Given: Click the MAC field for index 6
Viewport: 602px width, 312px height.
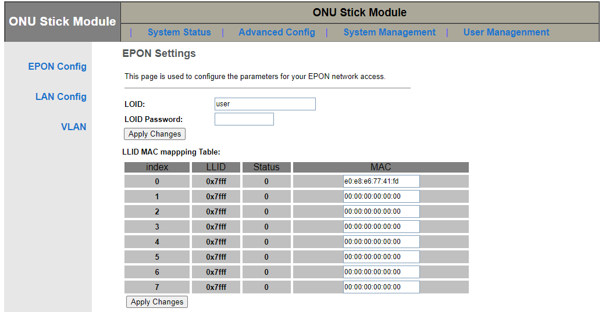Looking at the screenshot, I should 381,272.
